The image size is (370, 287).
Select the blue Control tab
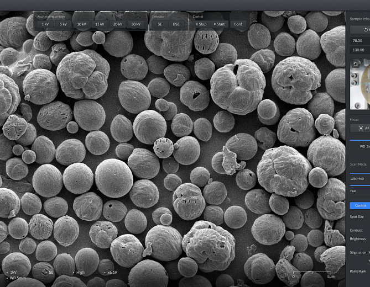360,205
